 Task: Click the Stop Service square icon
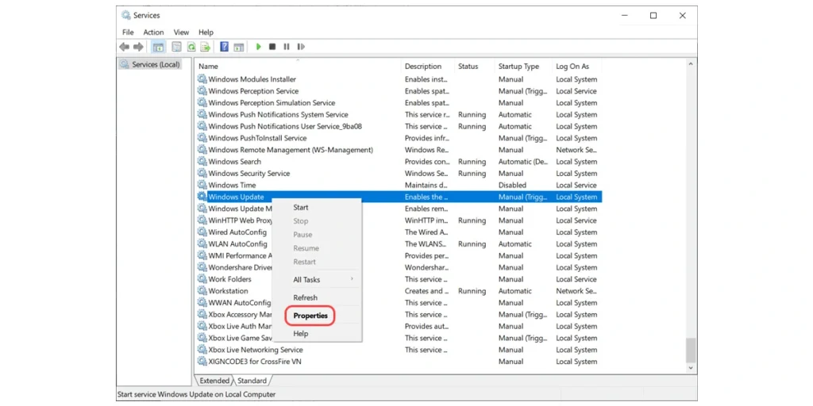point(272,47)
